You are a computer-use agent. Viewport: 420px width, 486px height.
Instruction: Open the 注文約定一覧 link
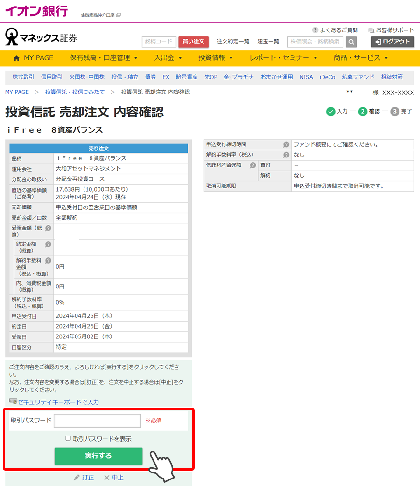[233, 42]
